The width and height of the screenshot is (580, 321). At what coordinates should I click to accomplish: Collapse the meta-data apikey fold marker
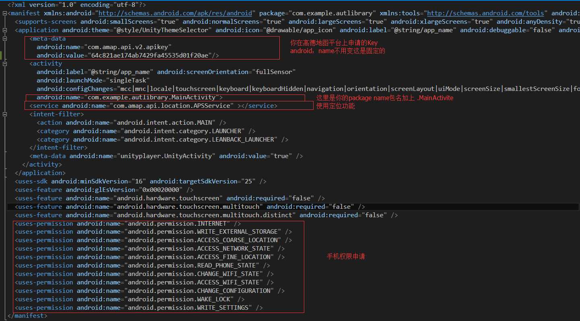click(4, 39)
